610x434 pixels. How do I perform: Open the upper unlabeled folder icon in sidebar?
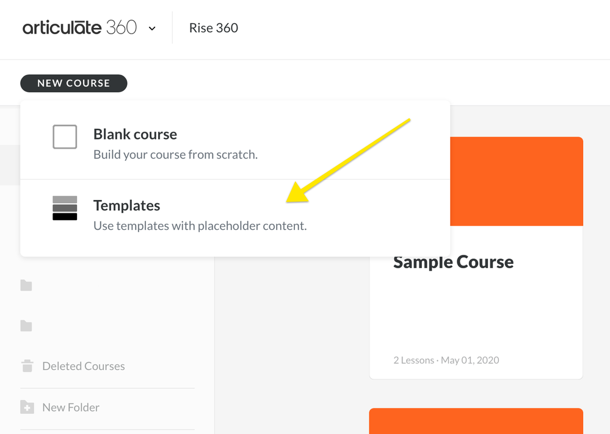tap(26, 285)
